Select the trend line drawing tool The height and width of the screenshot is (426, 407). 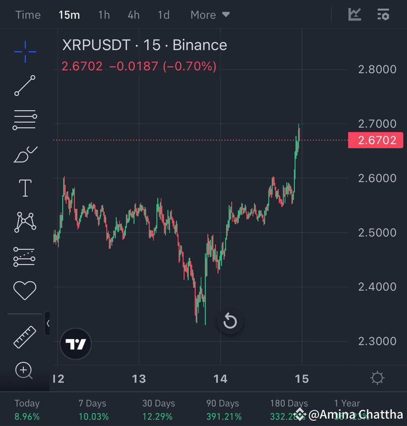pos(25,86)
